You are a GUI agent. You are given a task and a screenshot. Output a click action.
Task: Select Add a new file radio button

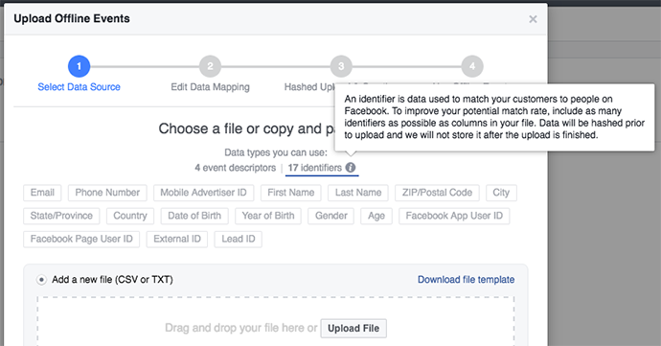[x=41, y=280]
